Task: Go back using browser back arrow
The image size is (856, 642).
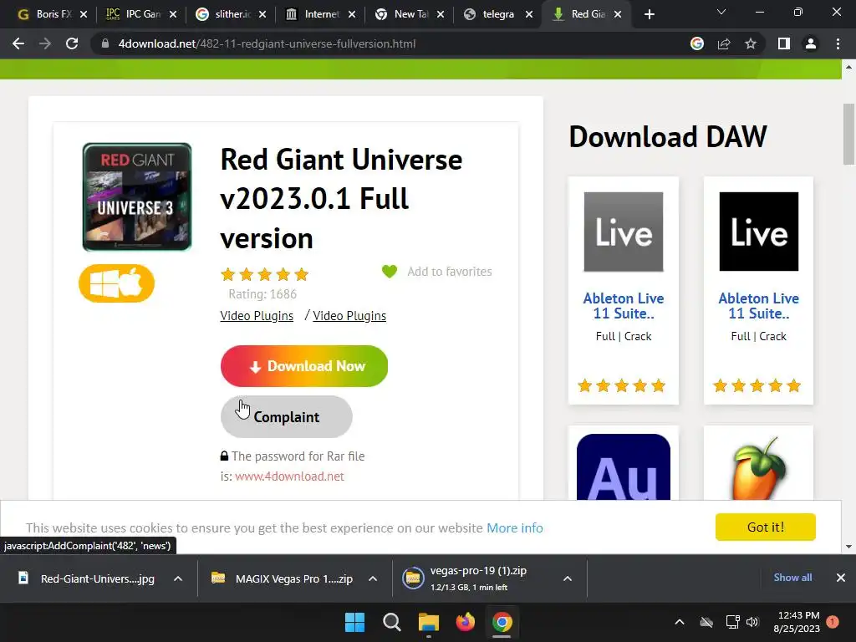Action: 18,43
